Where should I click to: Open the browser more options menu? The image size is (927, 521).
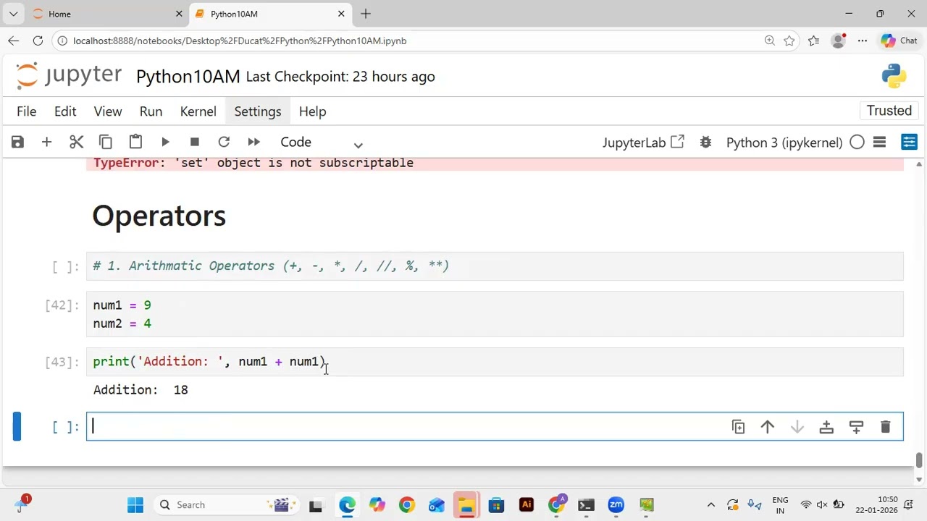(863, 41)
